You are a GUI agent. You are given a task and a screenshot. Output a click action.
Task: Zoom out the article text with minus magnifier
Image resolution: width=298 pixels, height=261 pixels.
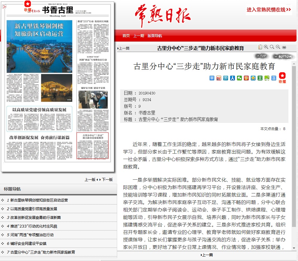tap(278, 47)
